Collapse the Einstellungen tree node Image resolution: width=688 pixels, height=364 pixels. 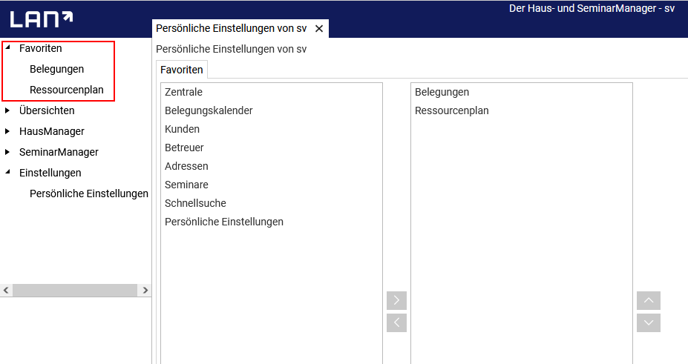tap(7, 173)
